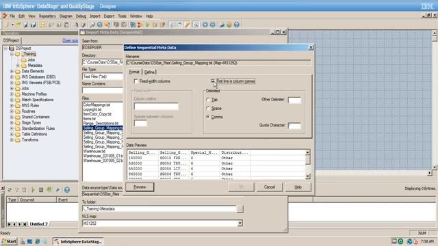Select ColorMappings.txt in the Files list
Screen dimensions: 438x246
(96, 105)
